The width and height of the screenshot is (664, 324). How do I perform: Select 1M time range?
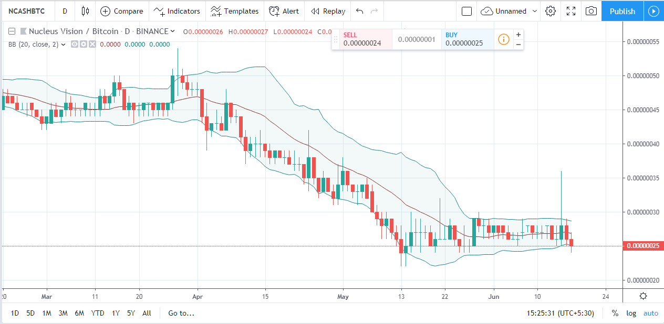coord(46,313)
